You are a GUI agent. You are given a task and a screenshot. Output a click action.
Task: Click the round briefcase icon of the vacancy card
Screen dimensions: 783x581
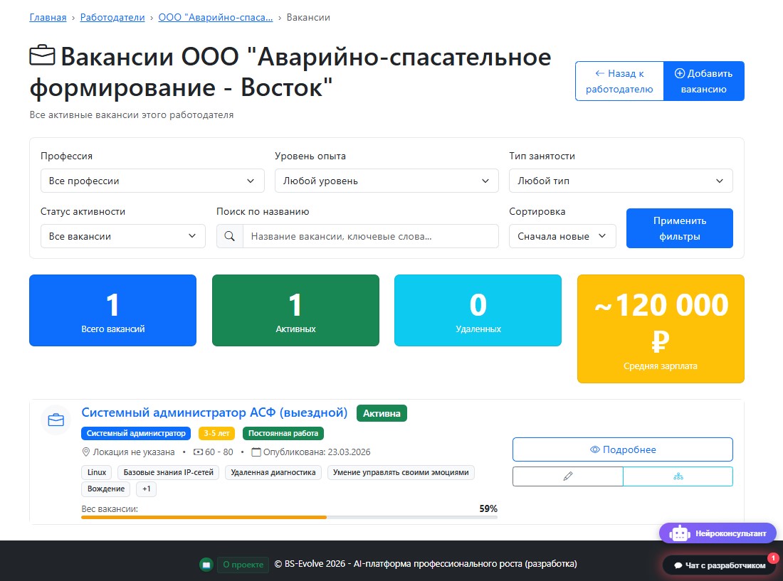tap(56, 420)
